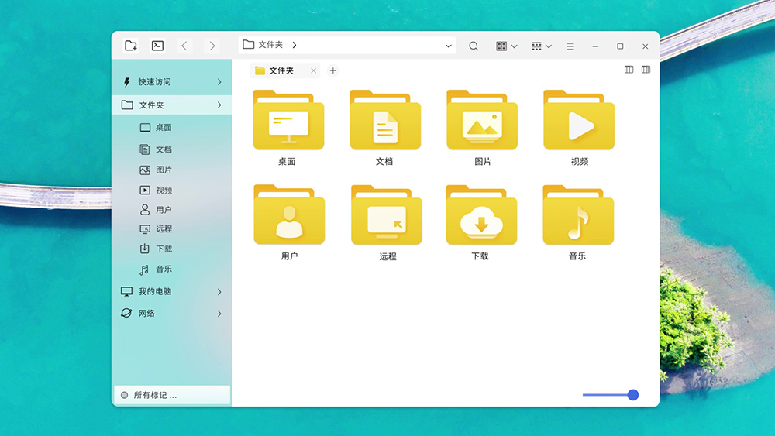Image resolution: width=775 pixels, height=436 pixels.
Task: Click the icon size zoom slider handle
Action: (x=633, y=395)
